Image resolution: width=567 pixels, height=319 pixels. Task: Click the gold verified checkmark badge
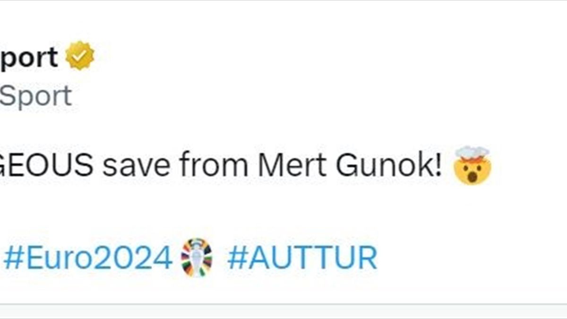click(x=80, y=56)
